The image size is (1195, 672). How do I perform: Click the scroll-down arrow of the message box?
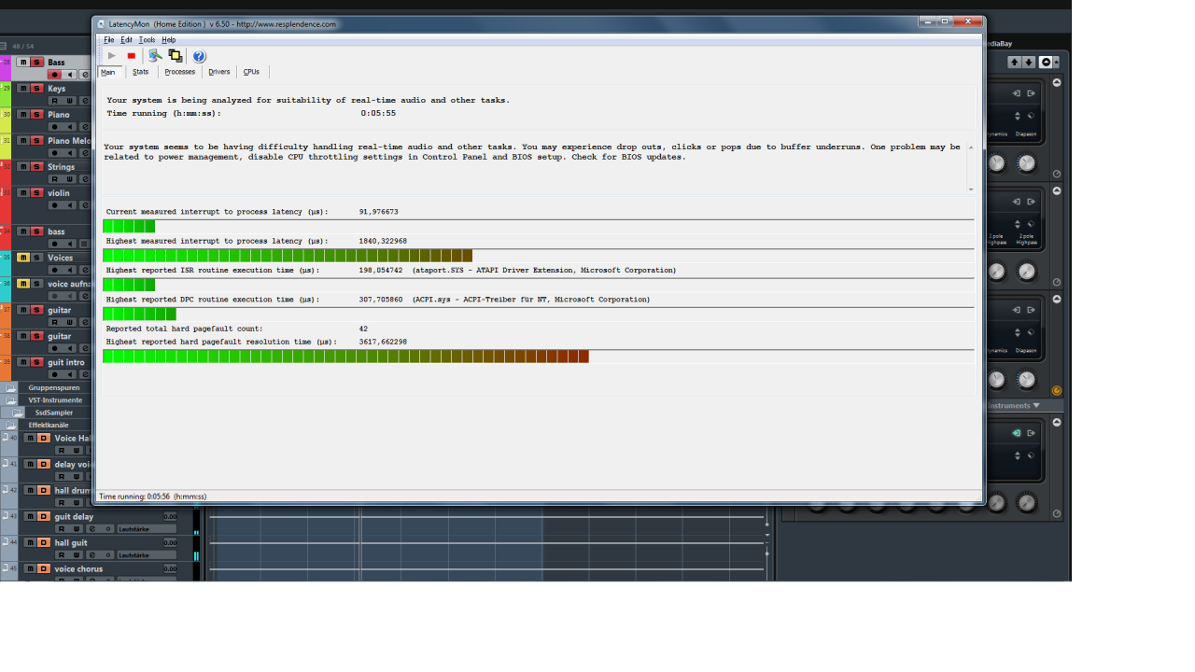971,189
